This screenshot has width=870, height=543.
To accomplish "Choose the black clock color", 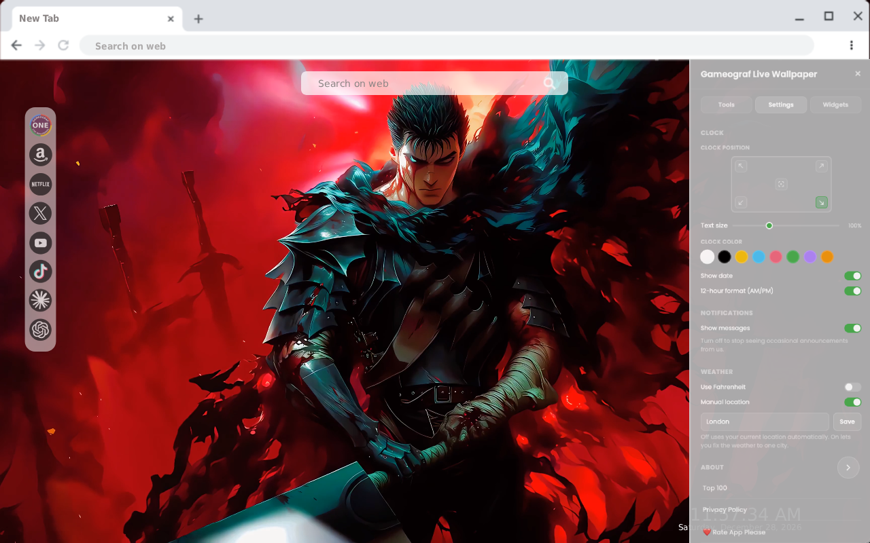I will [725, 257].
